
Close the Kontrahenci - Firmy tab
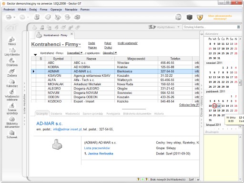click(x=71, y=34)
